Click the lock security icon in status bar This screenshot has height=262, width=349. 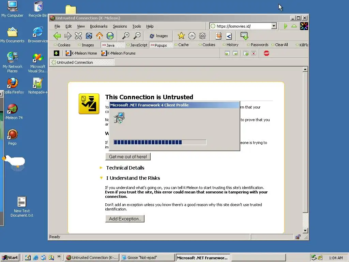click(298, 237)
